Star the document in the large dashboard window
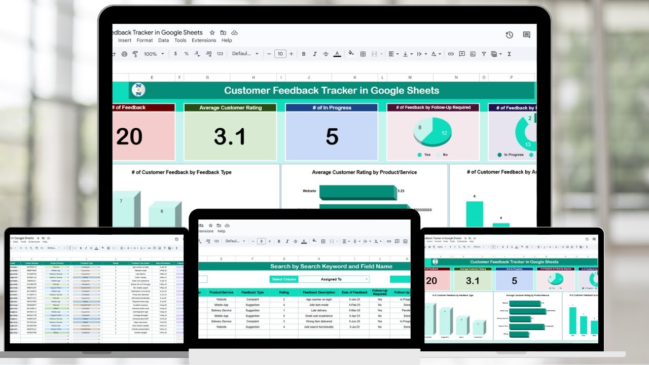 click(x=212, y=32)
